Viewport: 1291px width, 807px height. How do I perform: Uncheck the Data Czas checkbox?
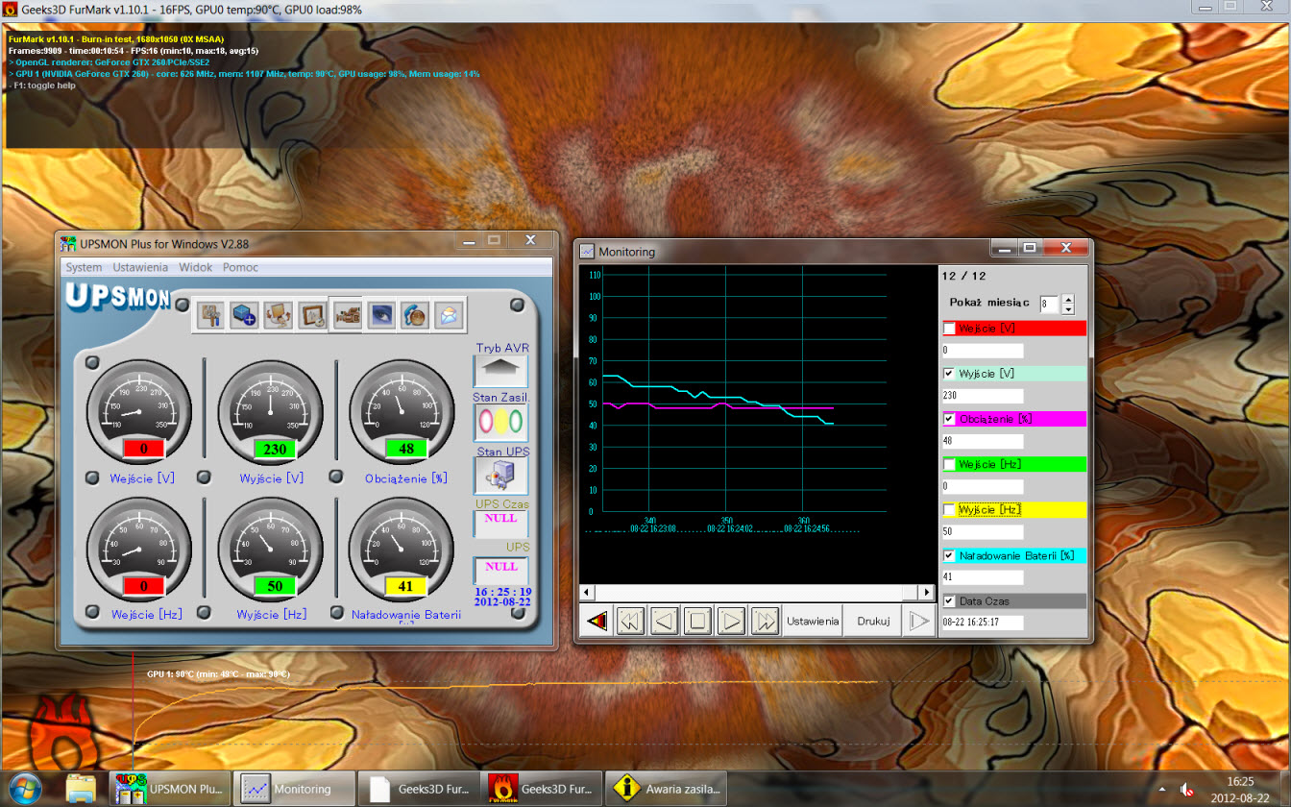pos(950,601)
